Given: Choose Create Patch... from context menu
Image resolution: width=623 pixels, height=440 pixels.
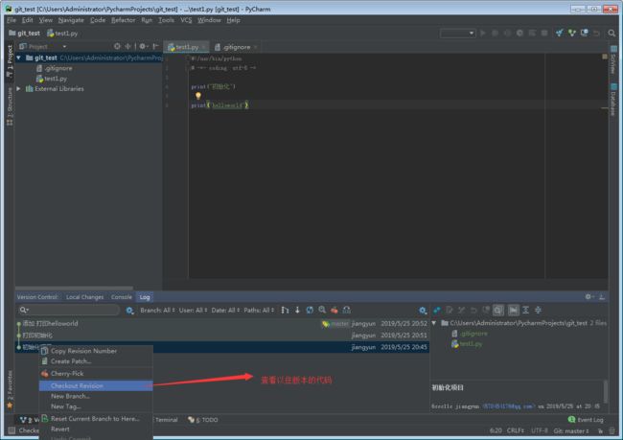Looking at the screenshot, I should coord(96,361).
